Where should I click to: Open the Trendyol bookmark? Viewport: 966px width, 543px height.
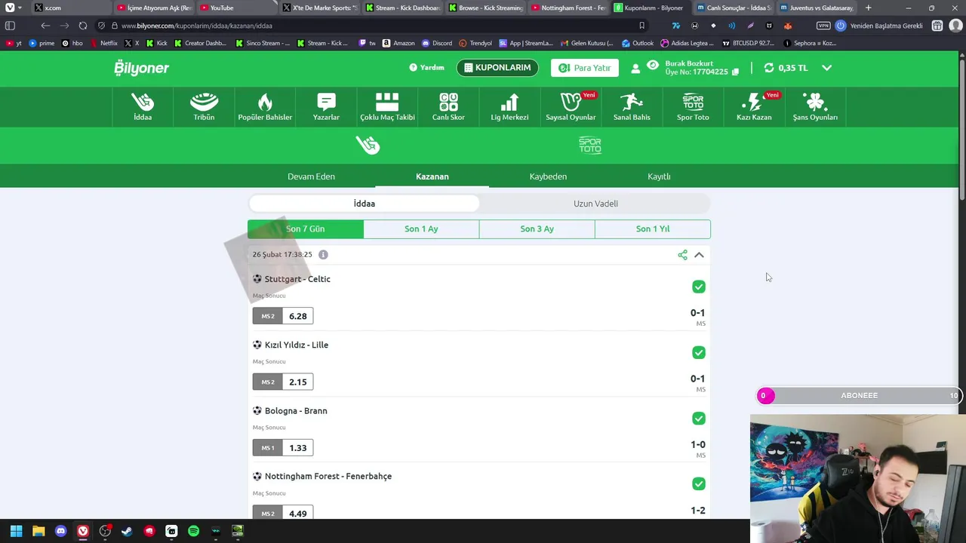(475, 43)
